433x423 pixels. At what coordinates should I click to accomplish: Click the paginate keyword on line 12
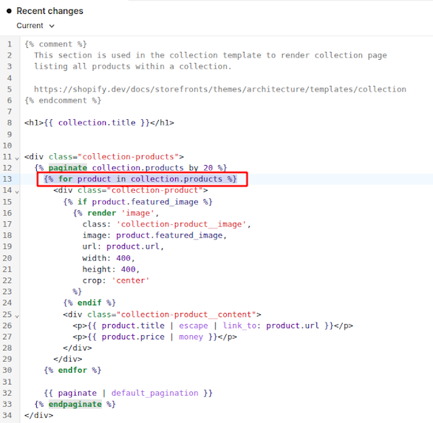pyautogui.click(x=68, y=168)
